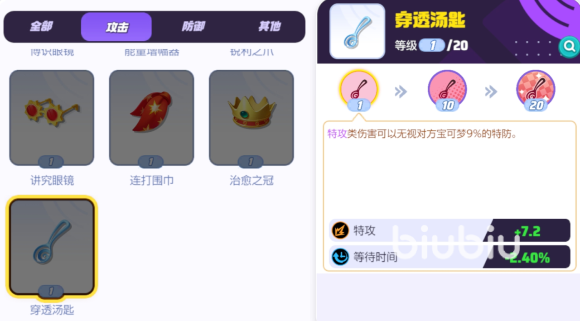Click the 特攻 stat icon
This screenshot has height=321, width=580.
click(340, 230)
